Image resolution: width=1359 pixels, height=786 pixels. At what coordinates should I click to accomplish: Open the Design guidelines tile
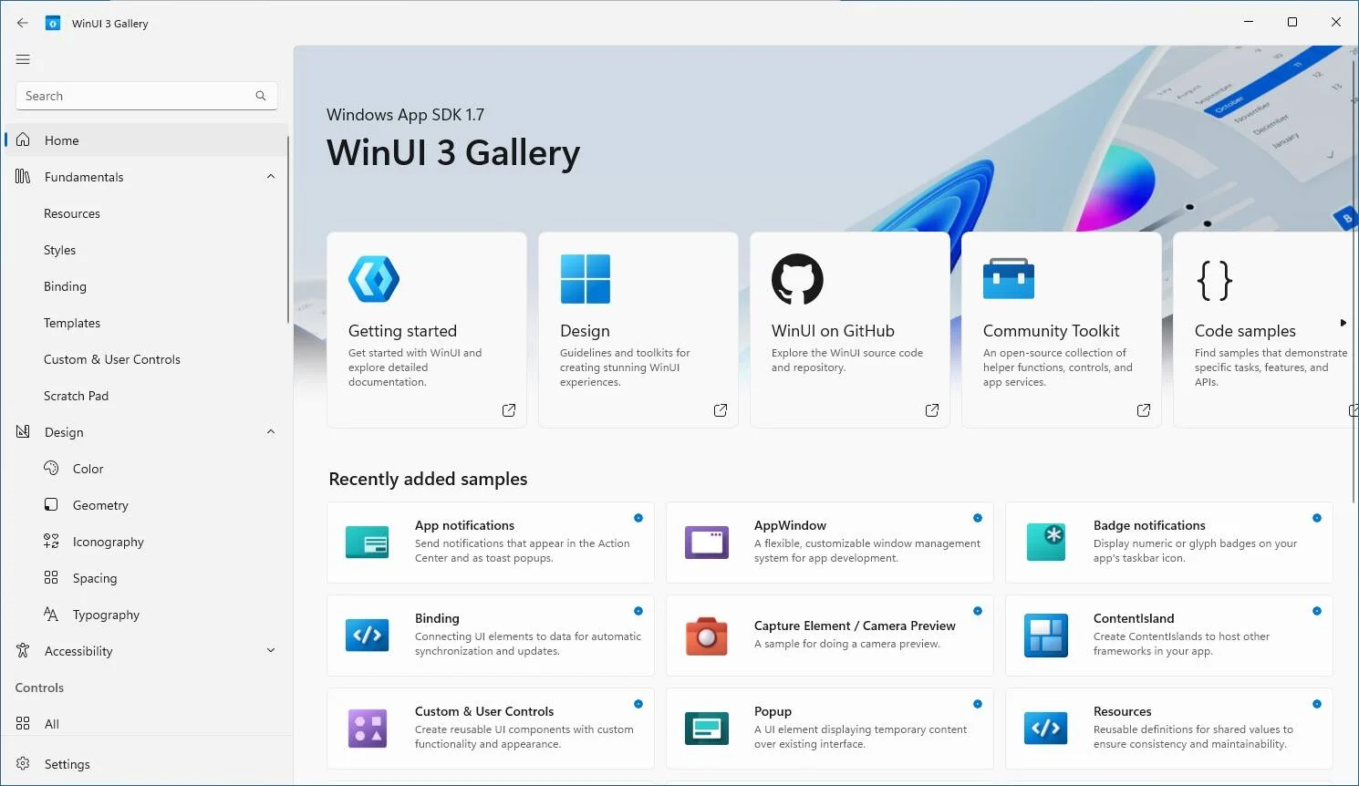638,330
